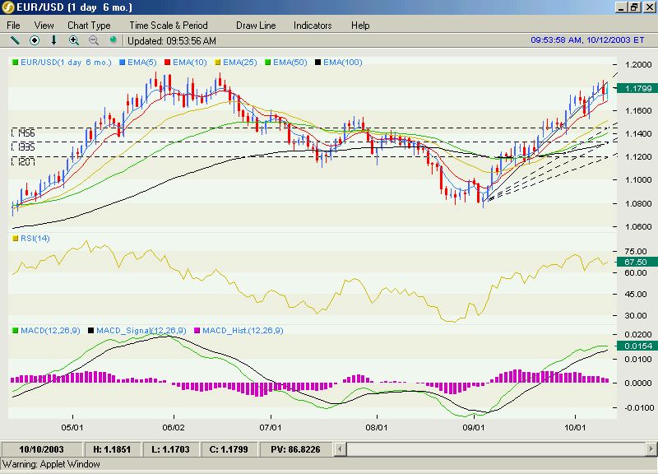Click the horizontal scrollbar track

pyautogui.click(x=496, y=449)
